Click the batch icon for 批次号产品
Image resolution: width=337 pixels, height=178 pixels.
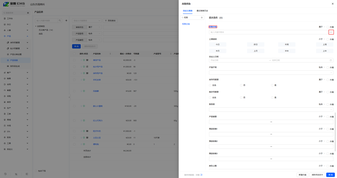(x=87, y=67)
